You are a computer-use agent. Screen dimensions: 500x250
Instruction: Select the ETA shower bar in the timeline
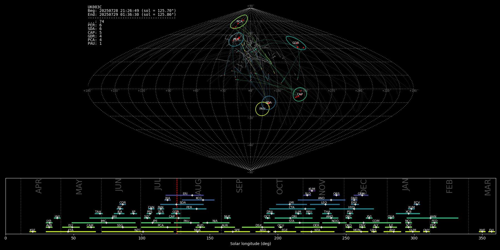pos(71,232)
